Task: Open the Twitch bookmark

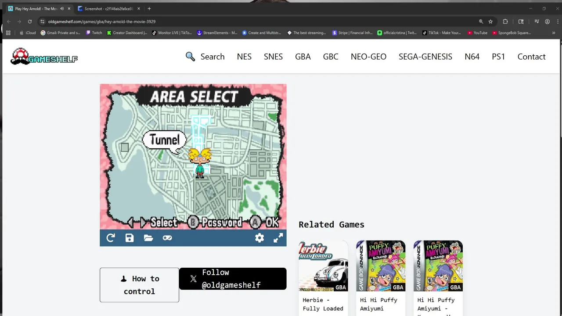Action: point(94,32)
